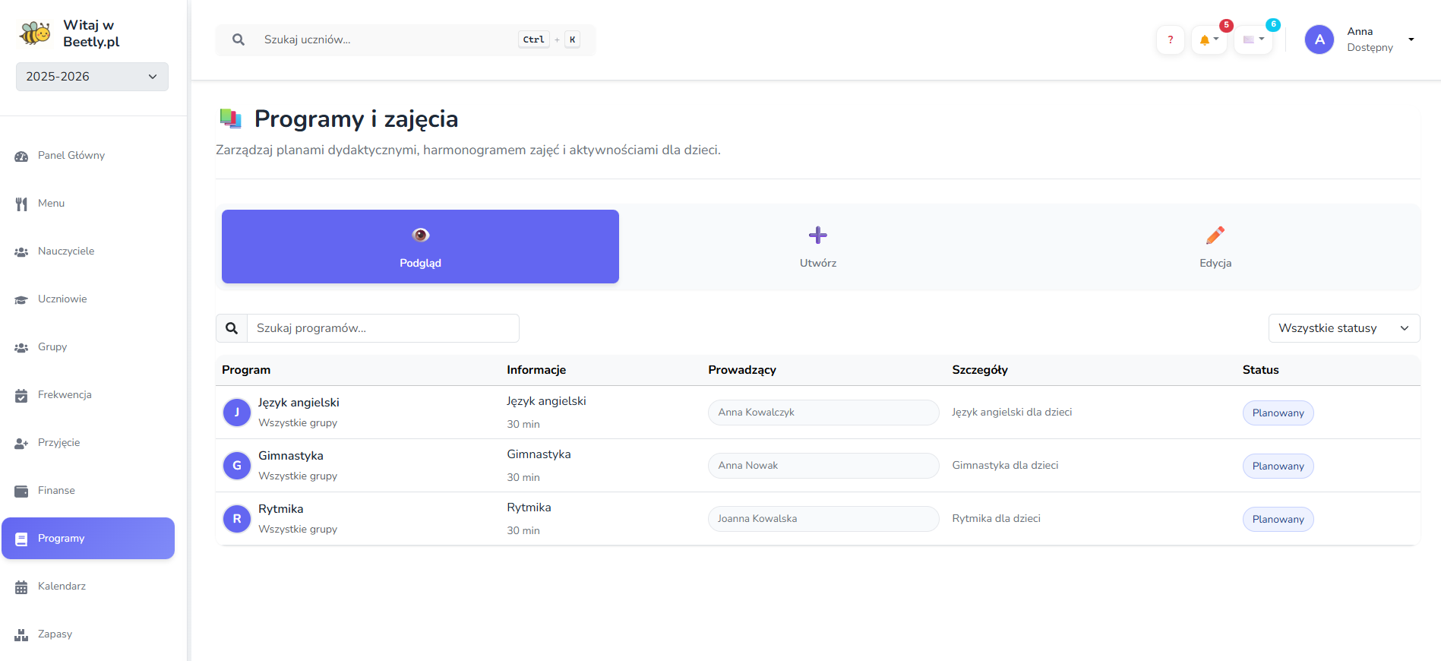Click the Ctrl shortcut key badge
Screen dimensions: 1441x661
[534, 40]
